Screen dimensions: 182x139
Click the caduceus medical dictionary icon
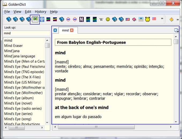[x=42, y=19]
